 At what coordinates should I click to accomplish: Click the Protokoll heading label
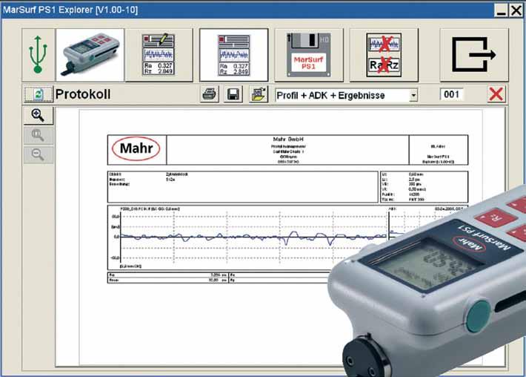pyautogui.click(x=83, y=94)
